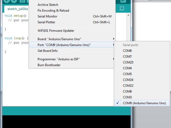
Task: Switch port to COM3
Action: coord(142,97)
